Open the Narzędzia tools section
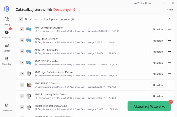Screen dimensions: 177x117 coord(7,61)
